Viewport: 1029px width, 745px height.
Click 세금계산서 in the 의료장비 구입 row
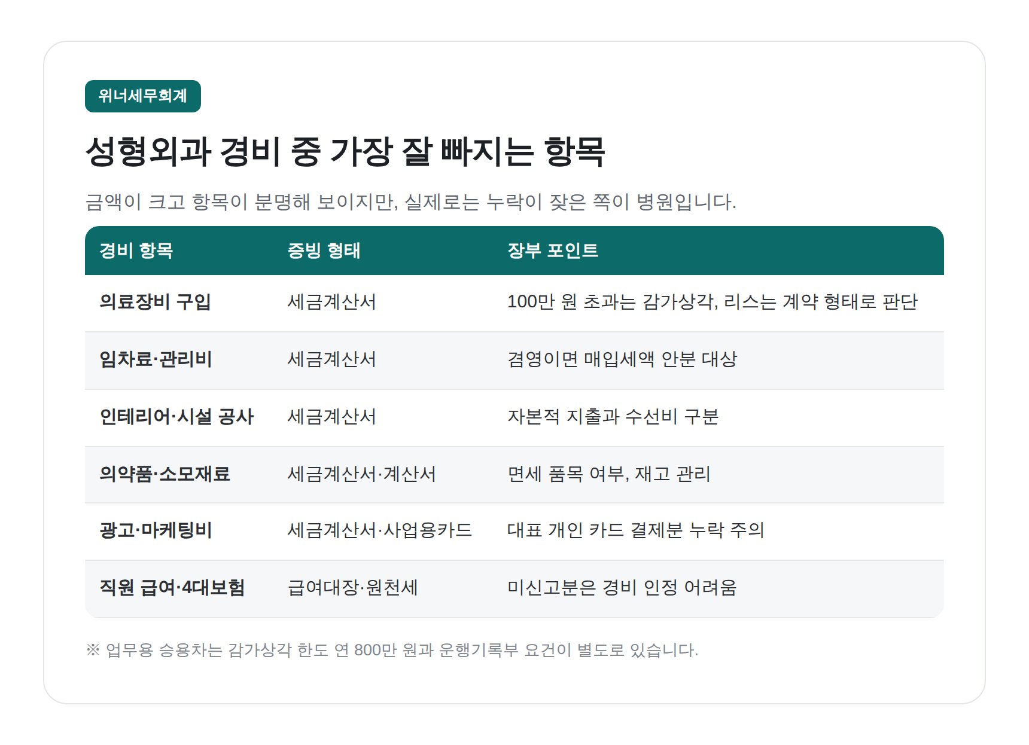click(x=331, y=302)
